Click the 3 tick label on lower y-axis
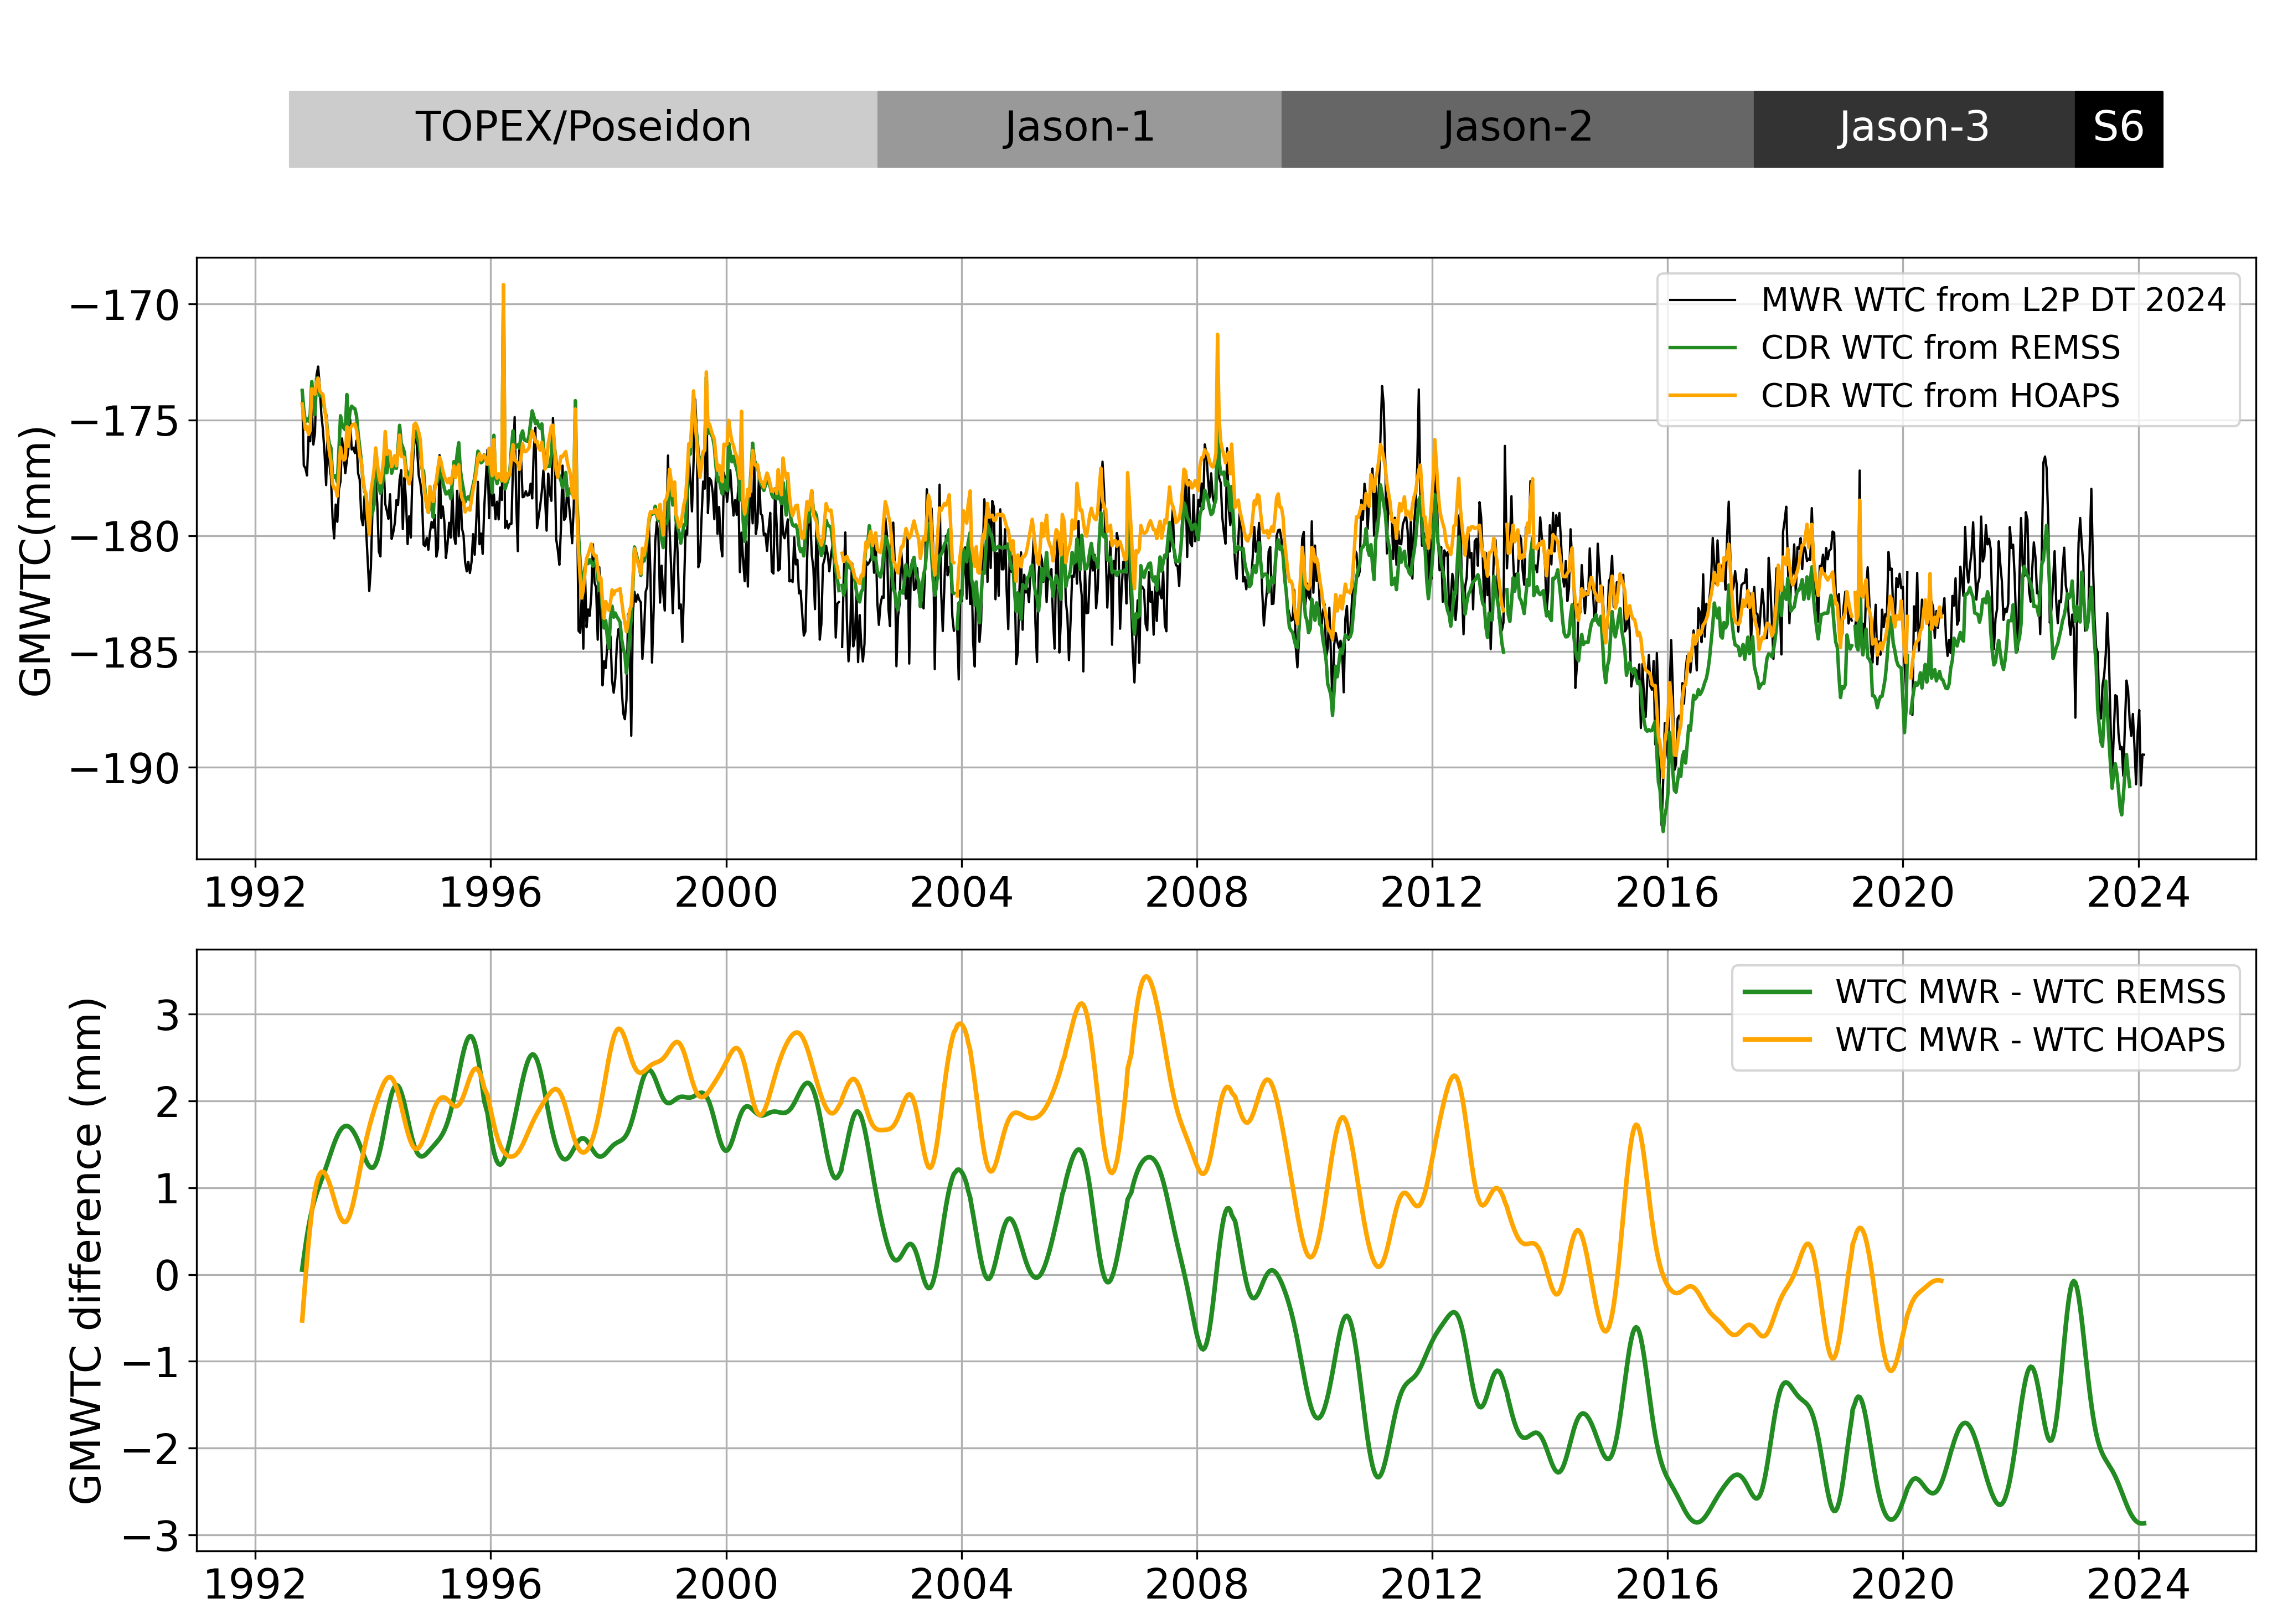The image size is (2272, 1624). pyautogui.click(x=167, y=1016)
